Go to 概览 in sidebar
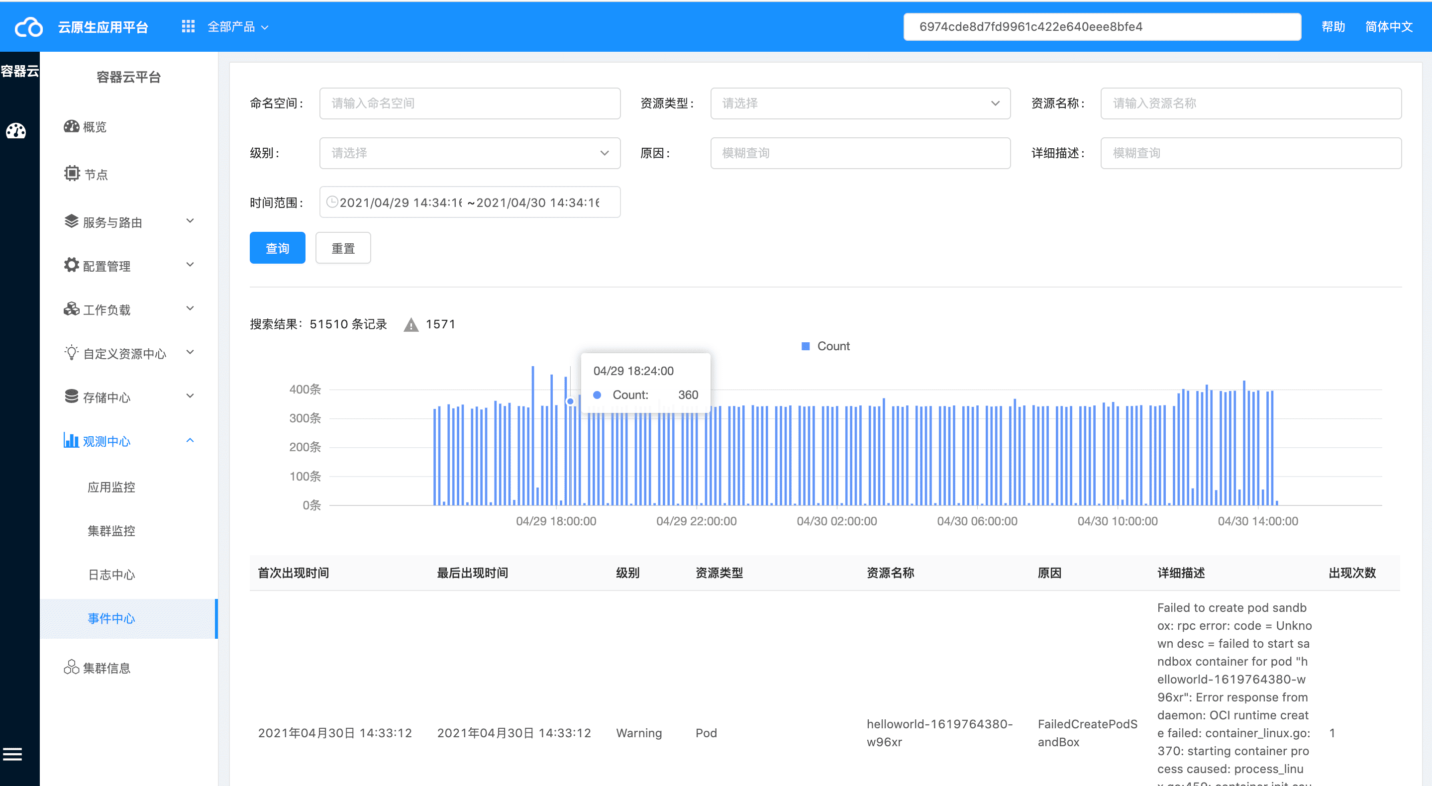1432x786 pixels. click(95, 127)
